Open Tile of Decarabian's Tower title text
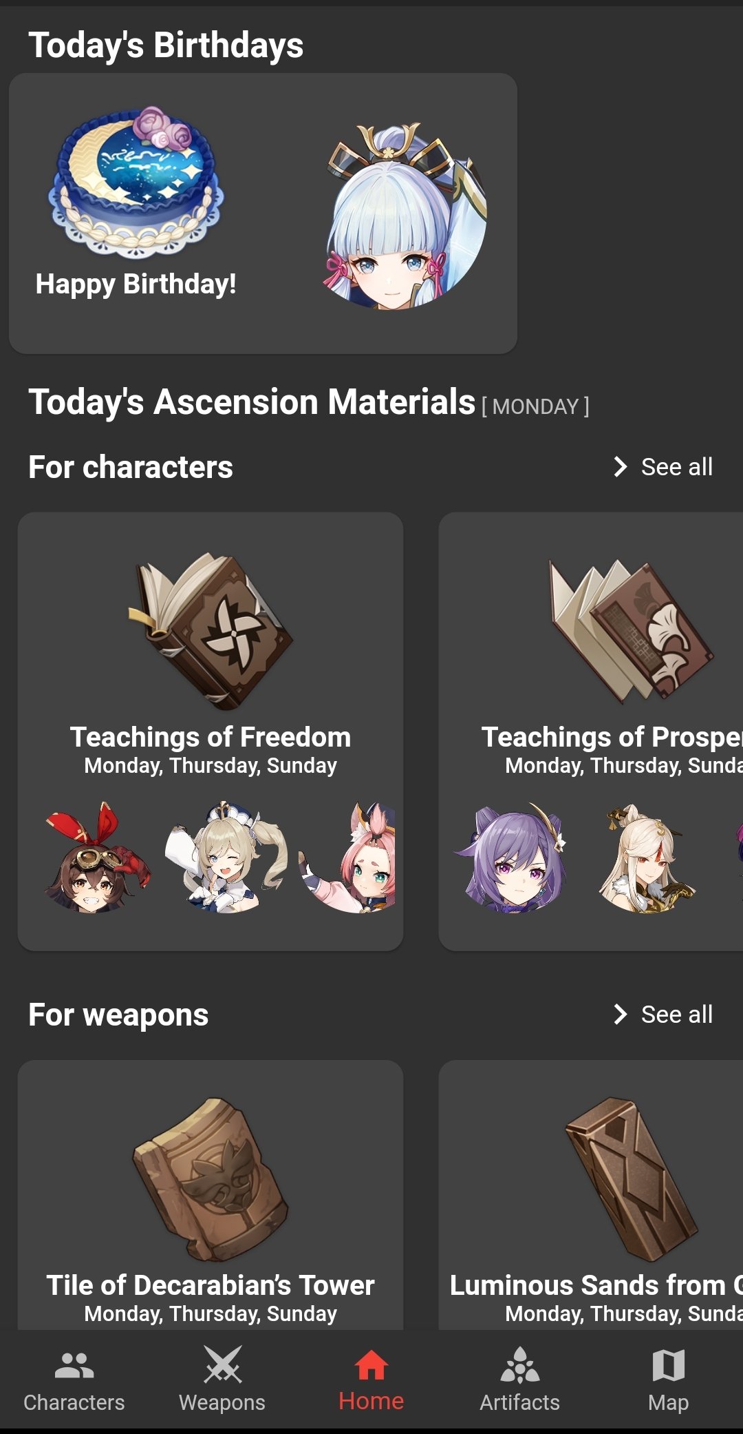743x1434 pixels. tap(211, 1285)
